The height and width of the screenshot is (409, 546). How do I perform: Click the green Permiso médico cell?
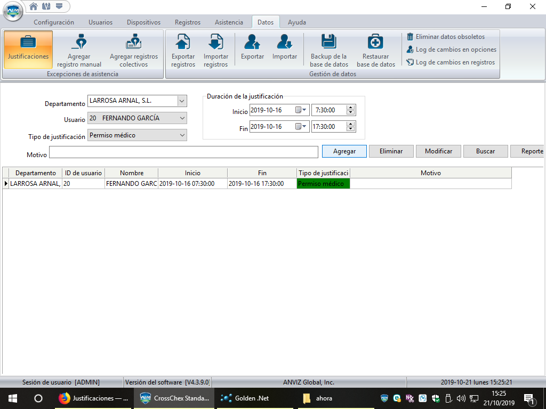click(x=323, y=184)
